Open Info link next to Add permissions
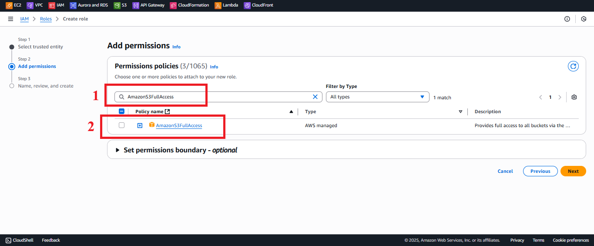This screenshot has width=594, height=246. pyautogui.click(x=176, y=47)
